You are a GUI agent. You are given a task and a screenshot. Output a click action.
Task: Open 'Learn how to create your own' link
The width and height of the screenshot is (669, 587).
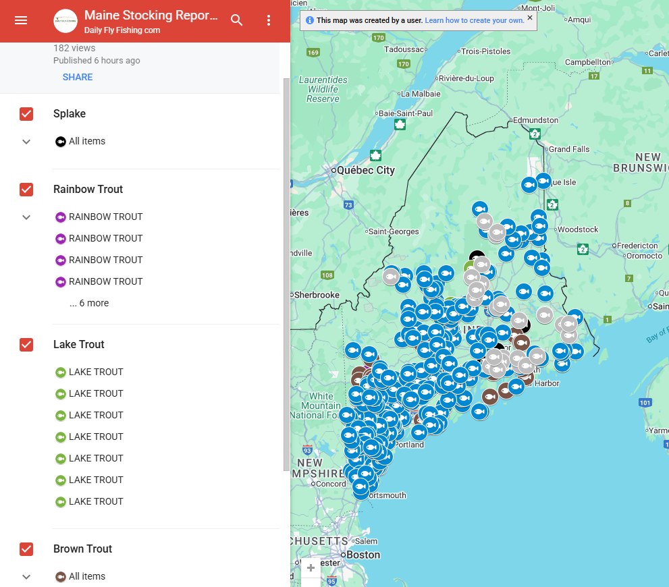tap(475, 20)
